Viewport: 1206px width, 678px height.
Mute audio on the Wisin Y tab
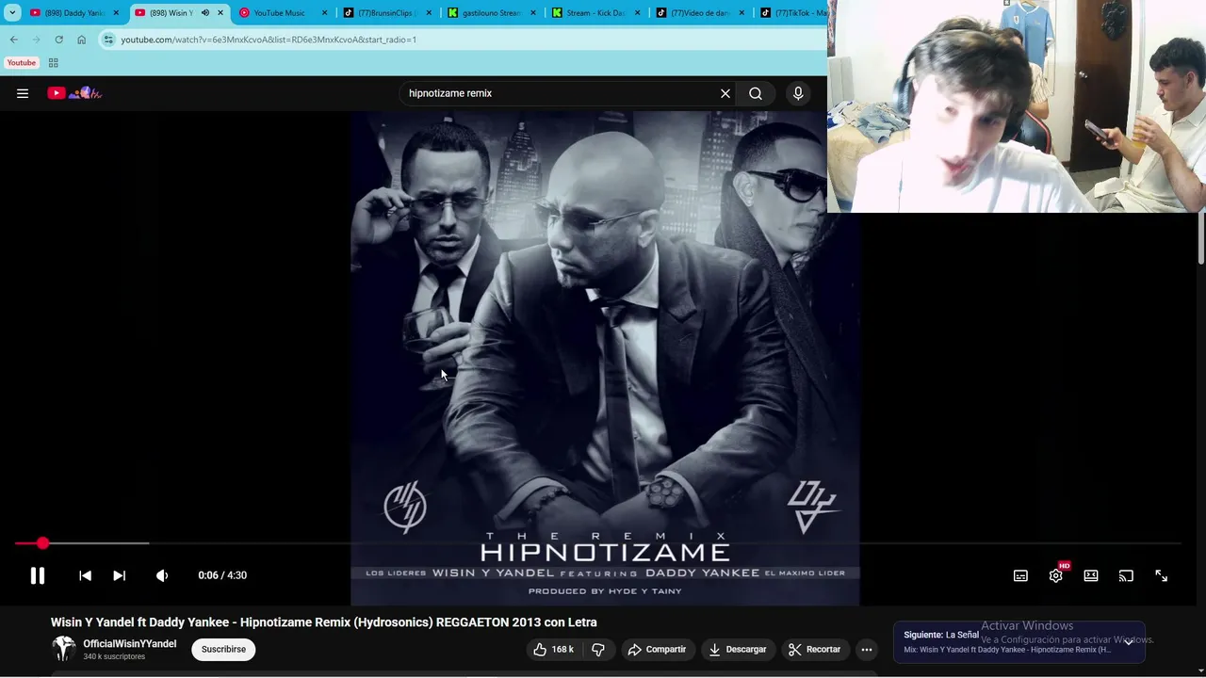coord(204,13)
